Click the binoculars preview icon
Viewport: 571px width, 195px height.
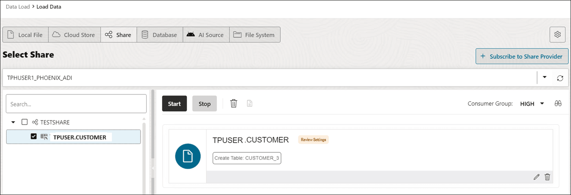tap(557, 104)
